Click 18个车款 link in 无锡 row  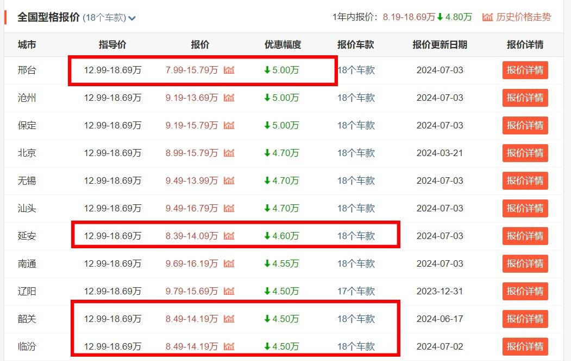click(355, 181)
